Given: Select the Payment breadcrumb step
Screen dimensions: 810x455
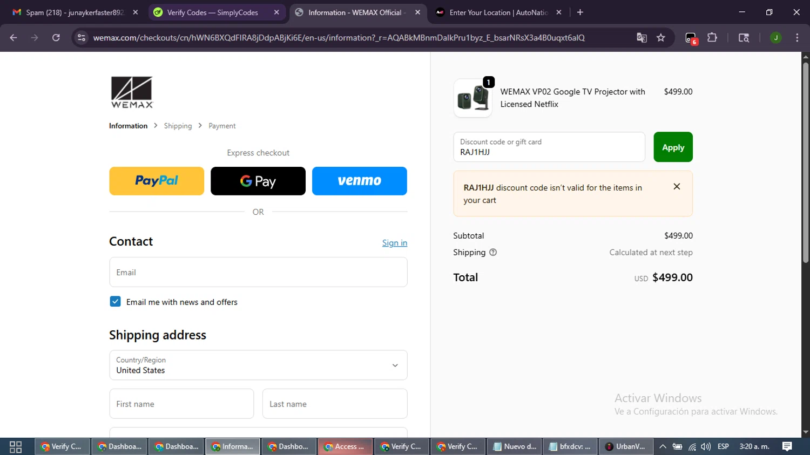Looking at the screenshot, I should [222, 126].
